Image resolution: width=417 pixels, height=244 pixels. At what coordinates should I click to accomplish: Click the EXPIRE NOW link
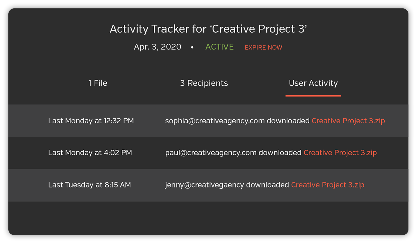point(263,47)
